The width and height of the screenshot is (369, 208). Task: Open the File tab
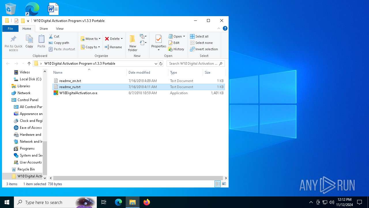(10, 29)
